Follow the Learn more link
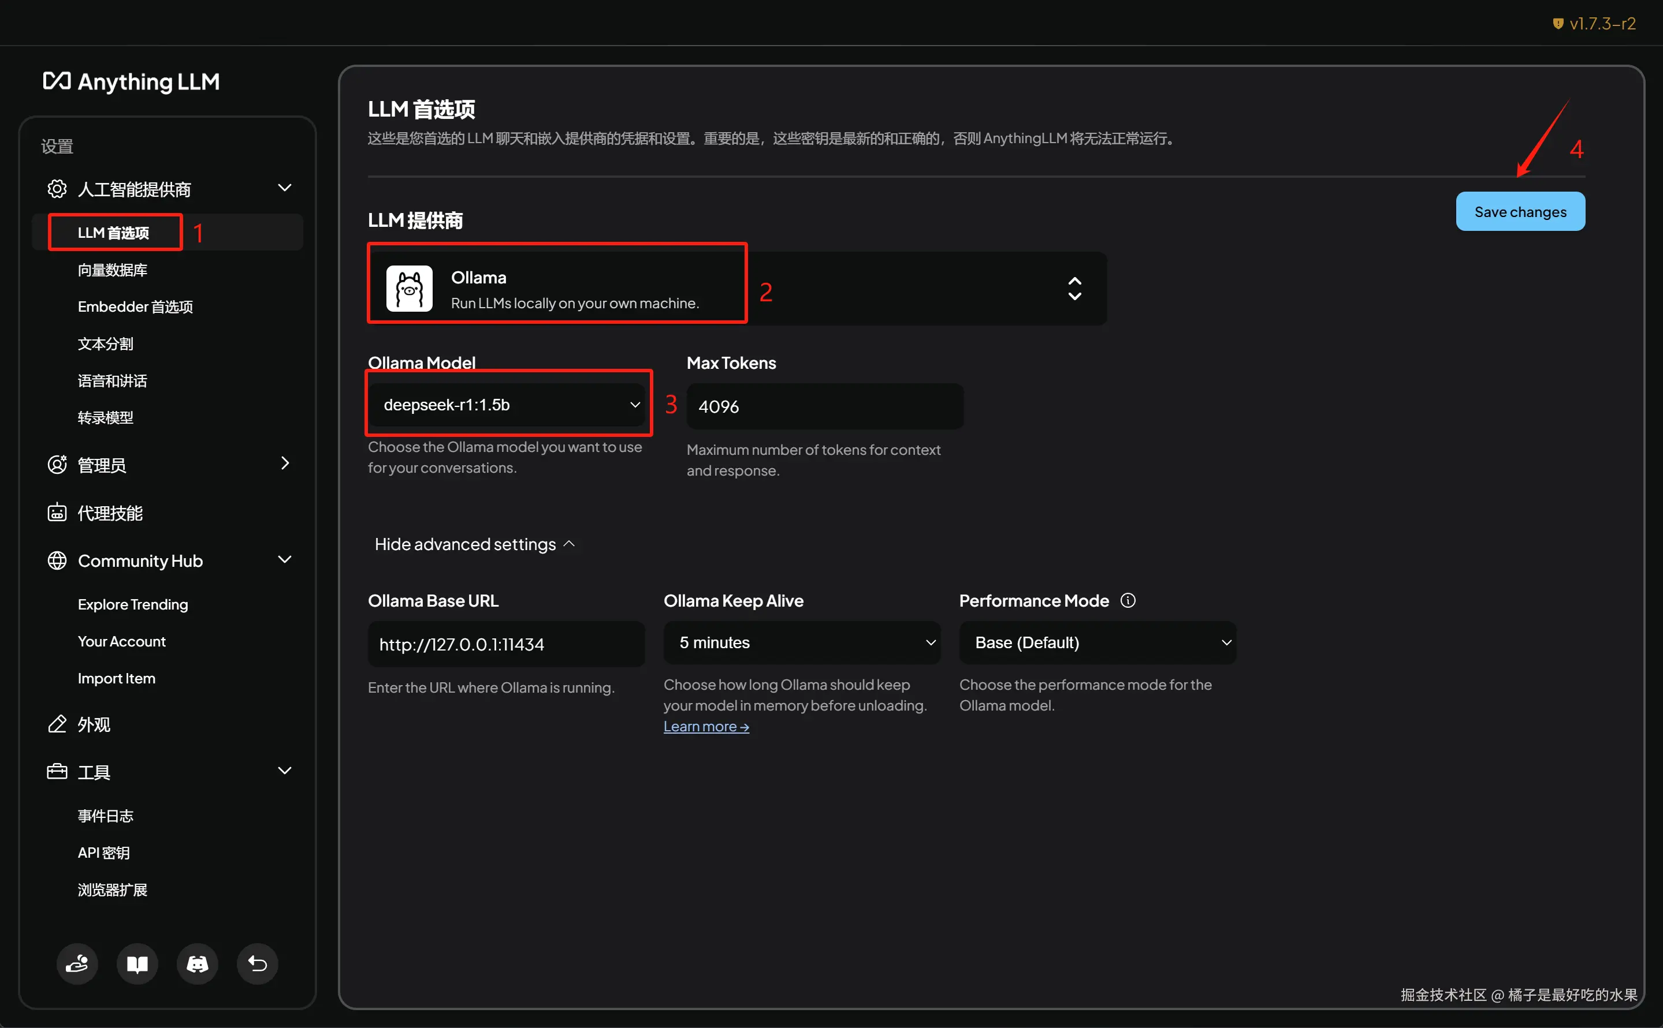 pyautogui.click(x=706, y=726)
